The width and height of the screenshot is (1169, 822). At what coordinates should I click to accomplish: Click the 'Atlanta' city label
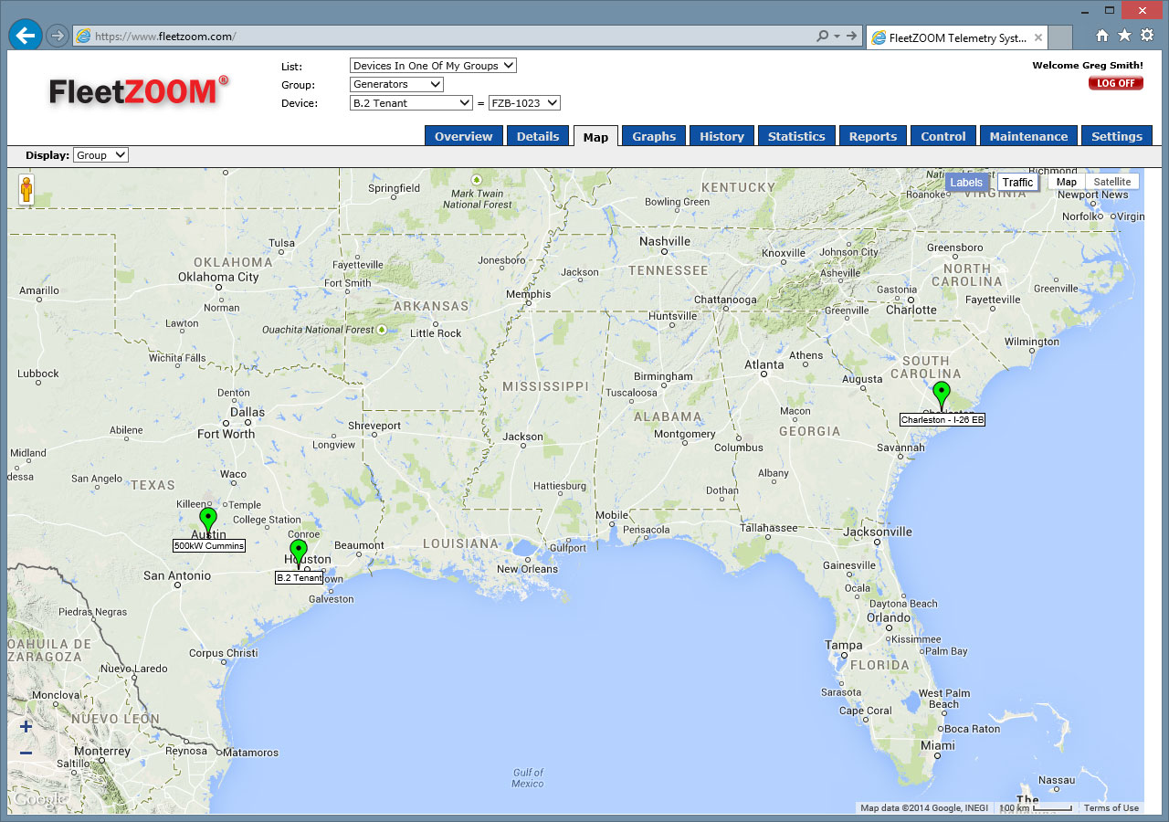764,364
